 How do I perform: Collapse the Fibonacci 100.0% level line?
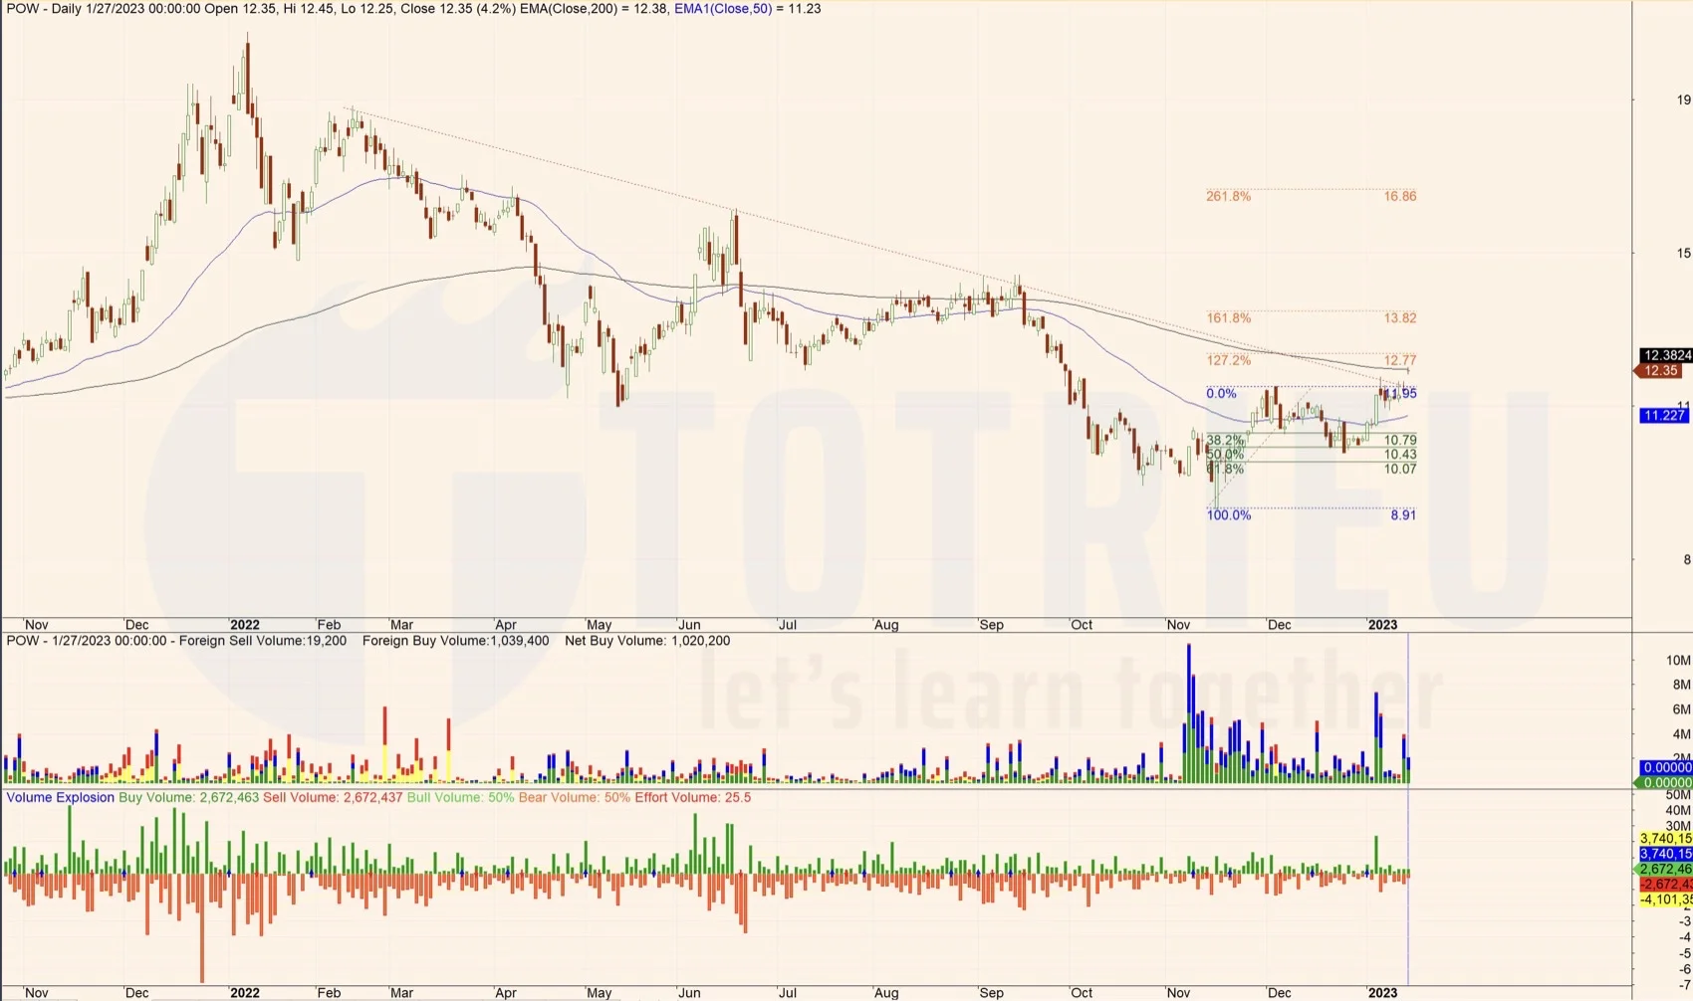[1227, 515]
